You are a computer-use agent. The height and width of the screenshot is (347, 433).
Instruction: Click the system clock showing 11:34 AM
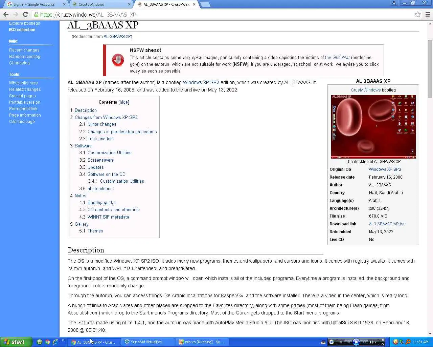pos(420,342)
